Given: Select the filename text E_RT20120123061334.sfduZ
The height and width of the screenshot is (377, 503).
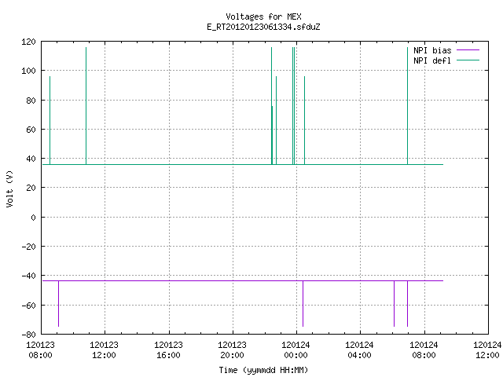Looking at the screenshot, I should point(263,27).
